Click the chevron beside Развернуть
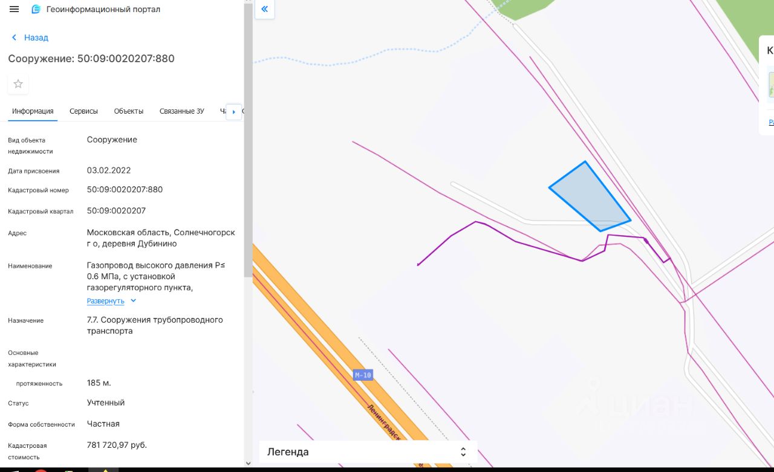Screen dimensions: 774x472 tap(134, 300)
